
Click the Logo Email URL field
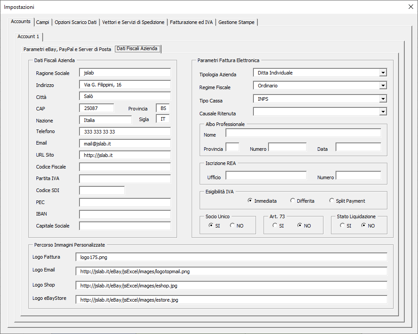[x=231, y=271]
